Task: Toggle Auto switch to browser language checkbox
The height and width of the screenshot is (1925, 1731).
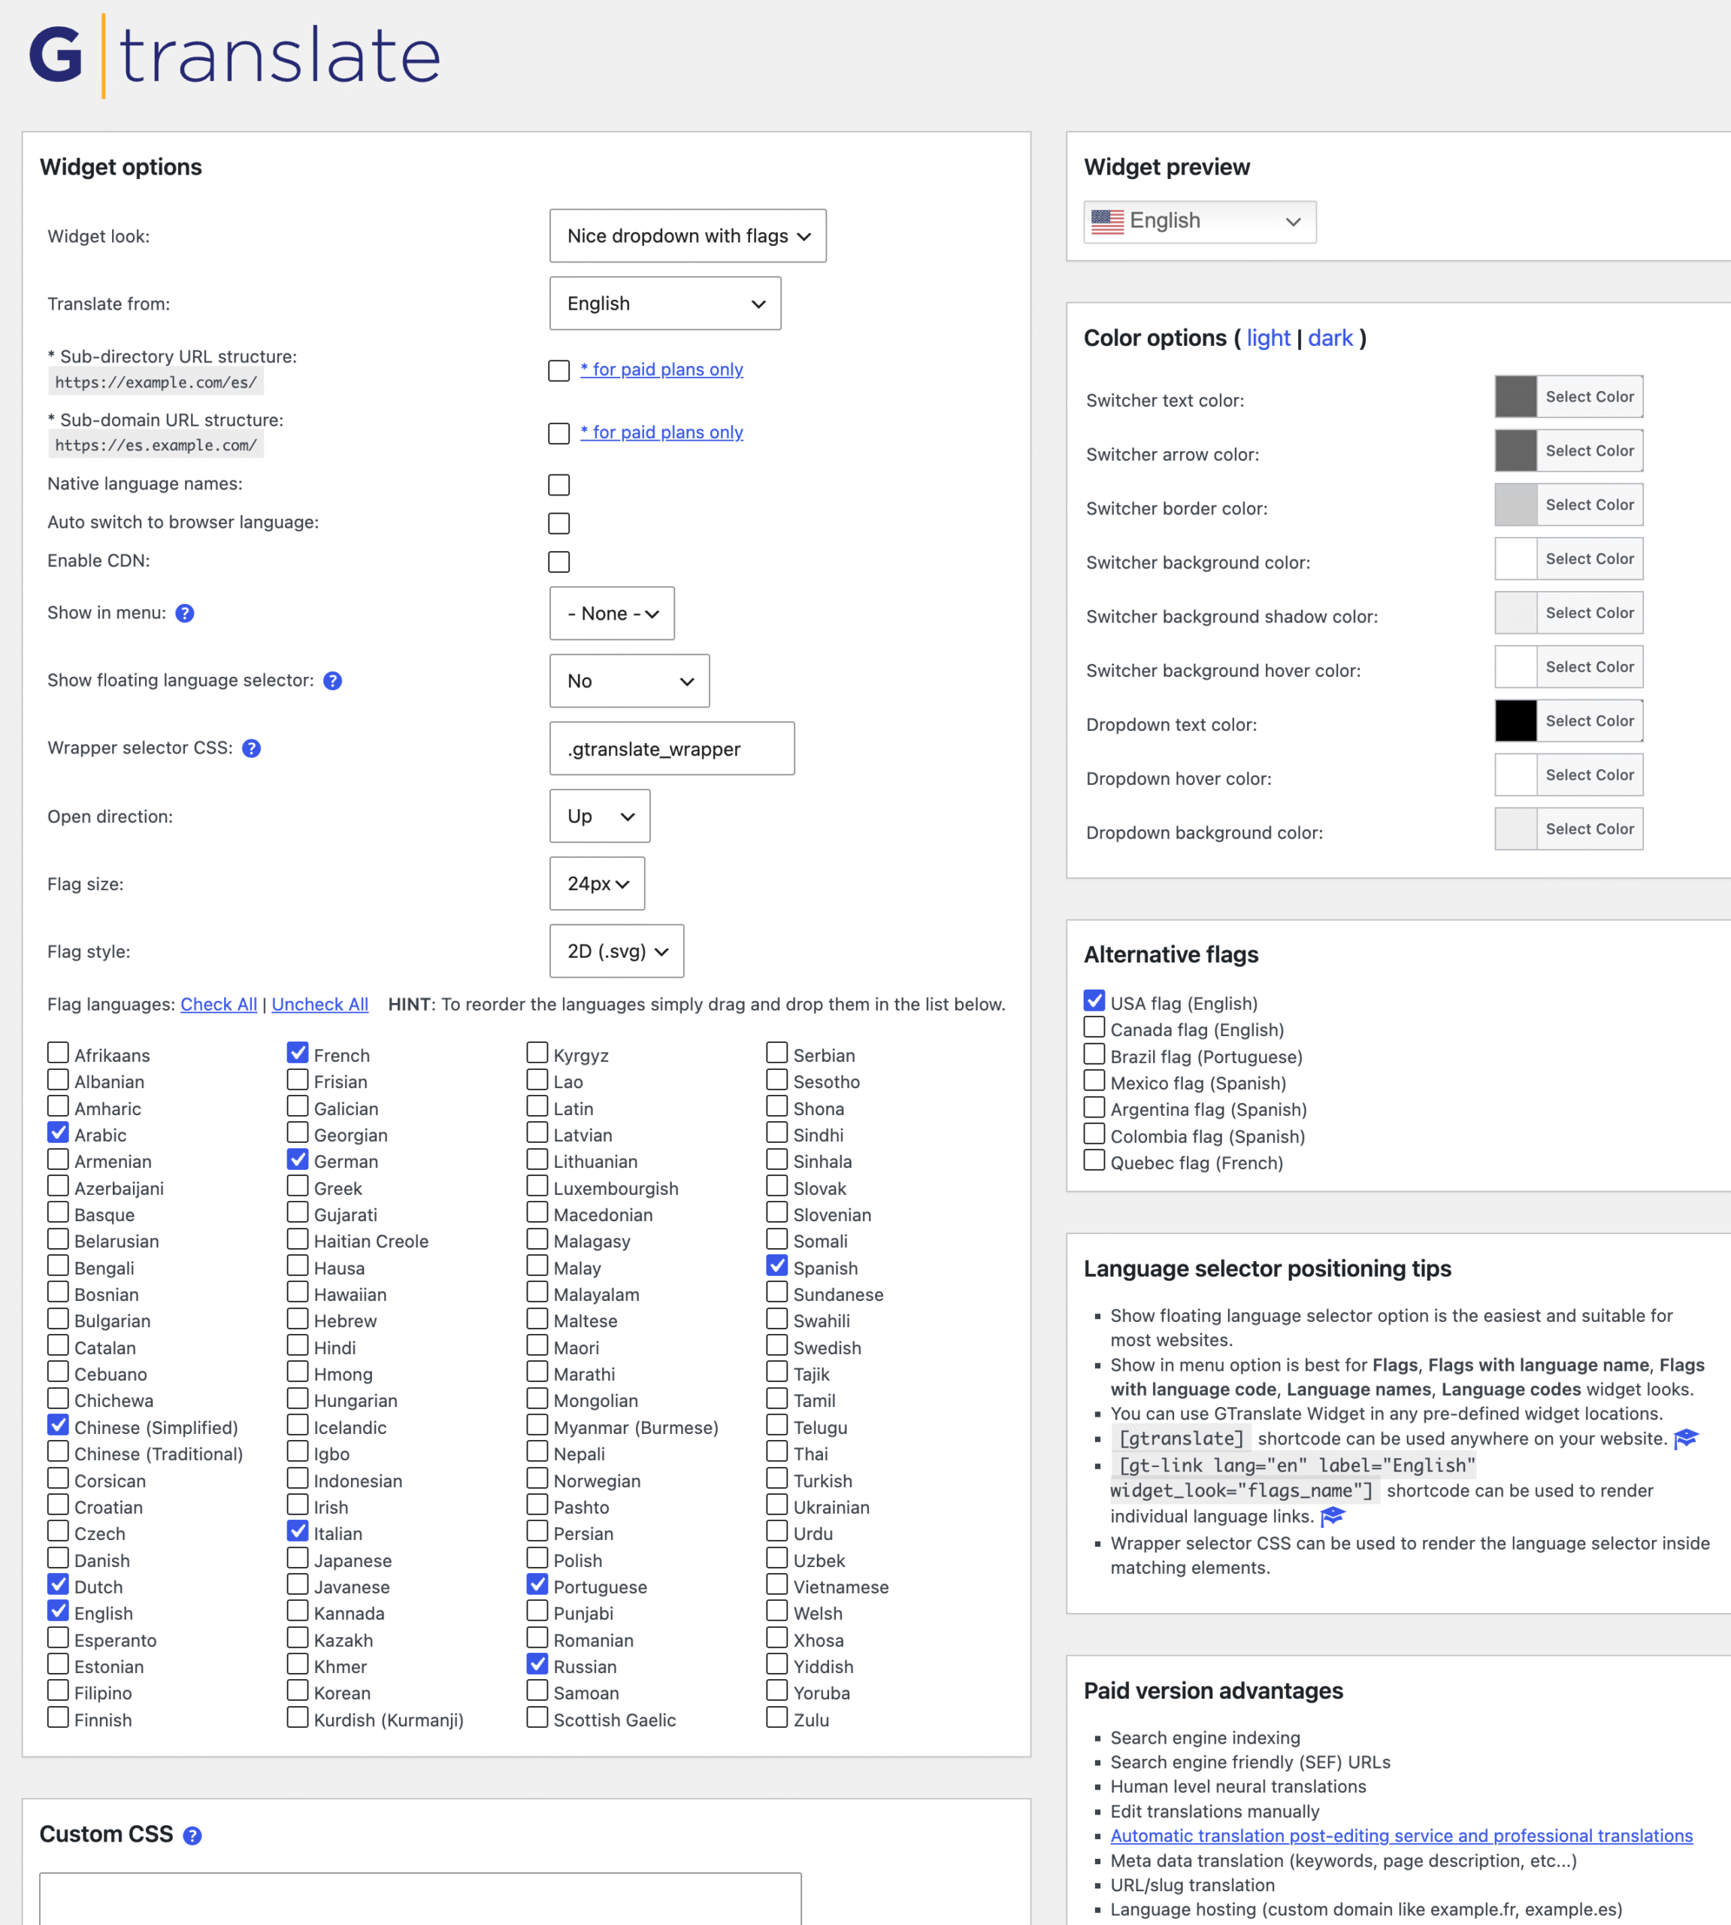Action: pyautogui.click(x=559, y=523)
